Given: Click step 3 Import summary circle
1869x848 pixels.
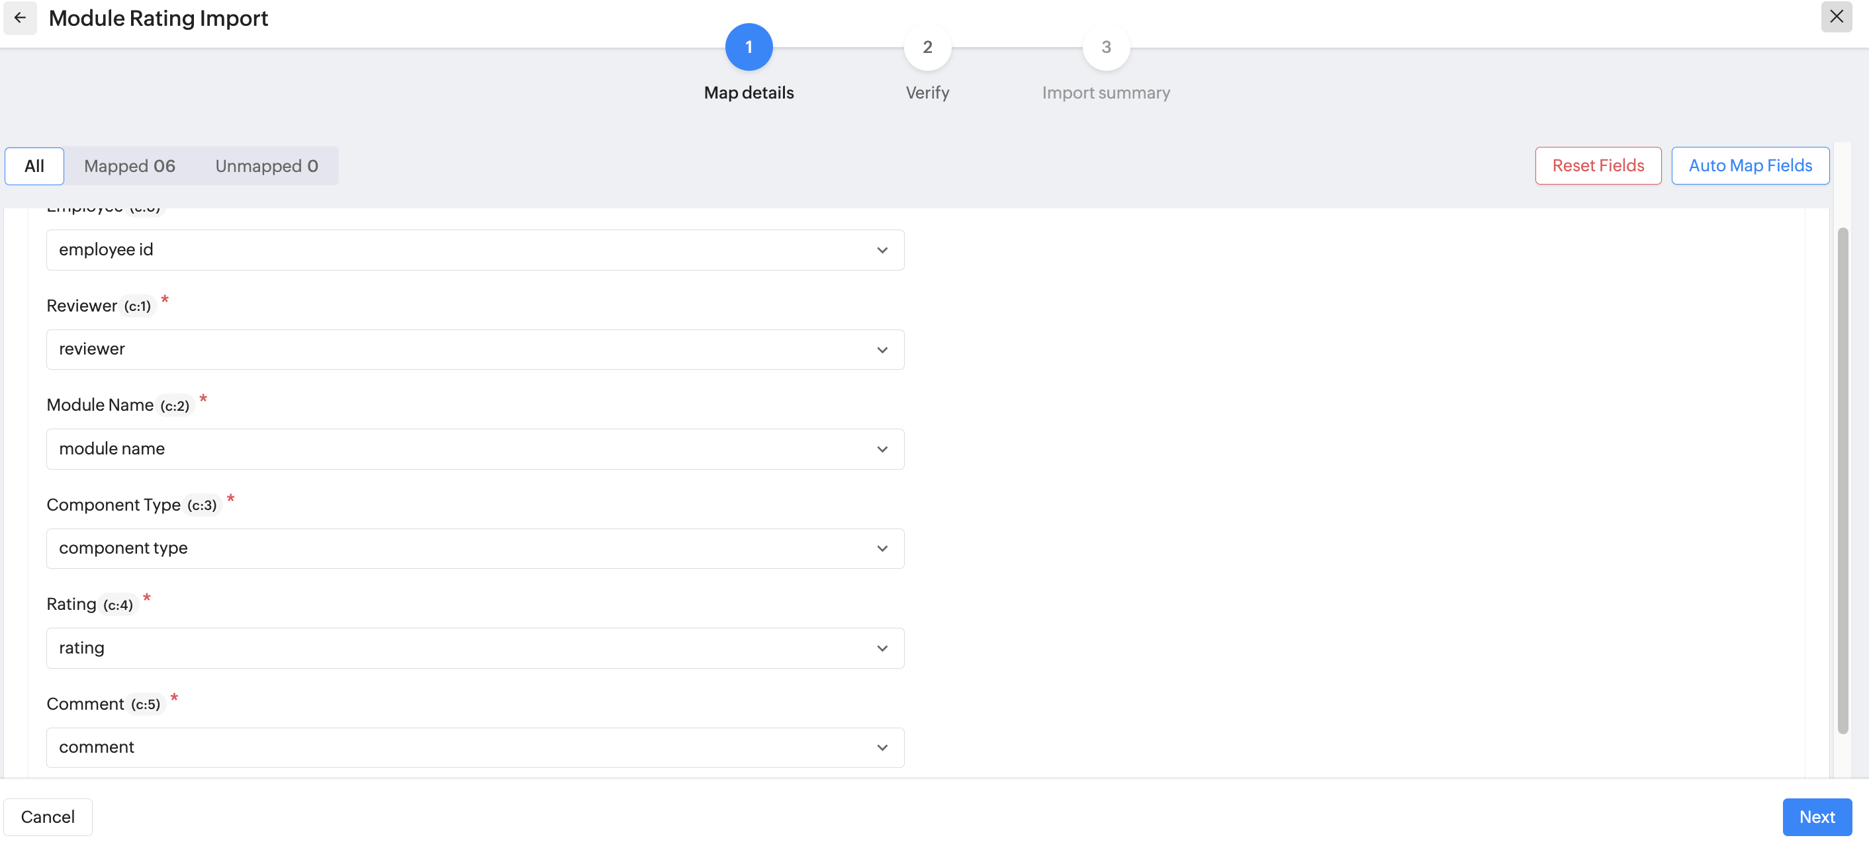Looking at the screenshot, I should (x=1105, y=47).
